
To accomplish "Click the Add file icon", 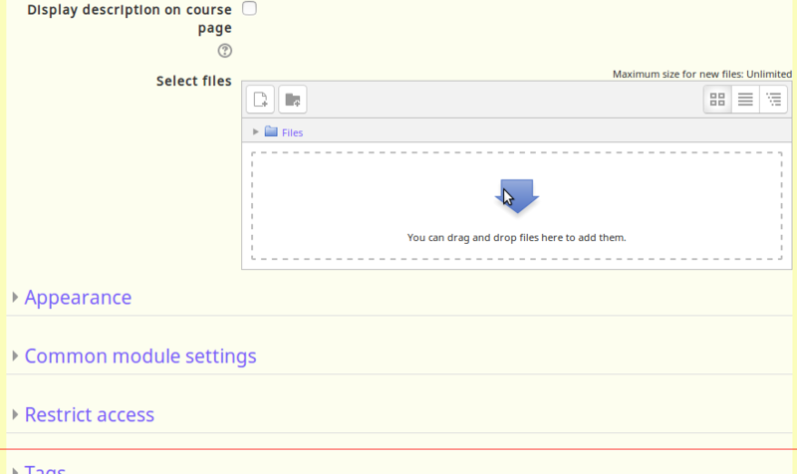I will [x=260, y=99].
